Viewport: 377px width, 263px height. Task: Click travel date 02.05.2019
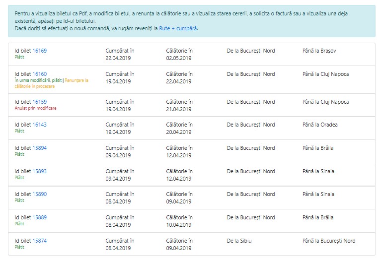click(179, 58)
